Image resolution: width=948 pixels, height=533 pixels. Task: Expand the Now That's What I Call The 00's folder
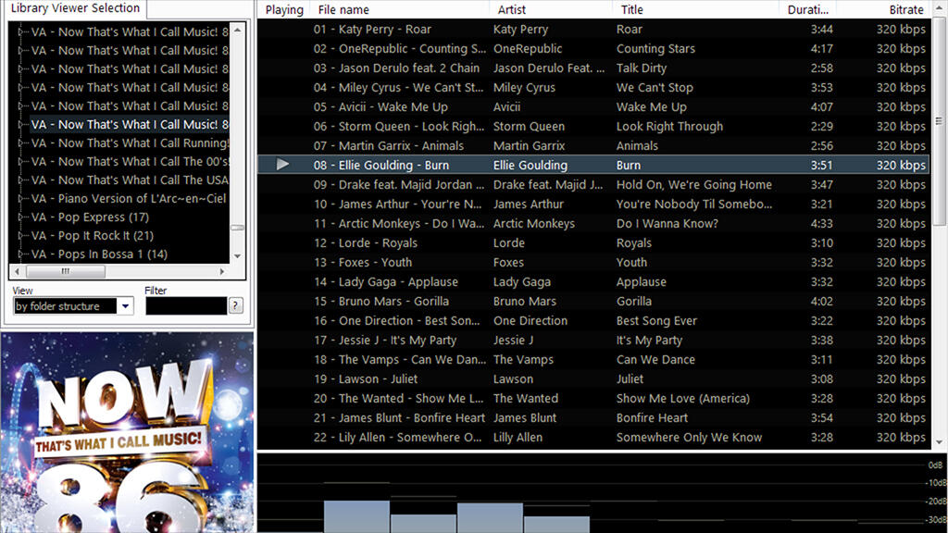click(20, 162)
